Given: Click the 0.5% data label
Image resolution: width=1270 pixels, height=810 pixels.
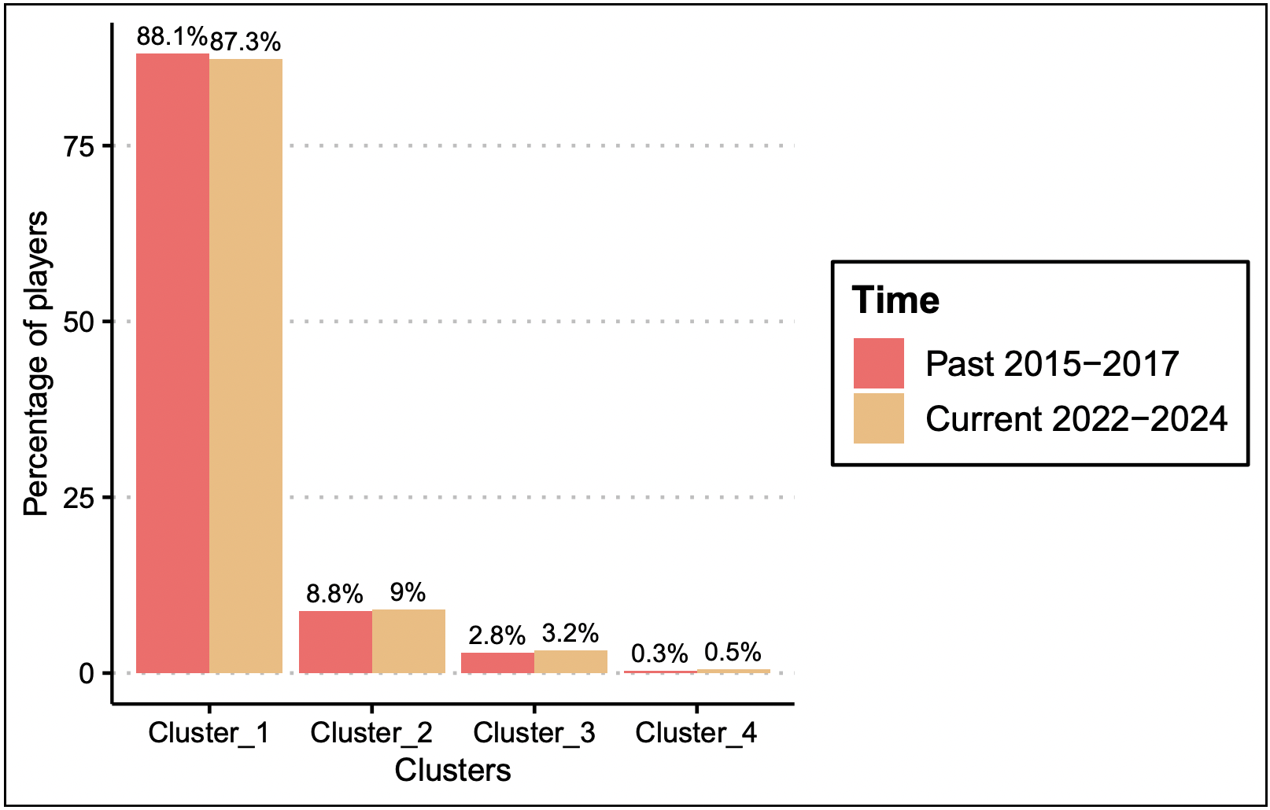Looking at the screenshot, I should tap(733, 652).
